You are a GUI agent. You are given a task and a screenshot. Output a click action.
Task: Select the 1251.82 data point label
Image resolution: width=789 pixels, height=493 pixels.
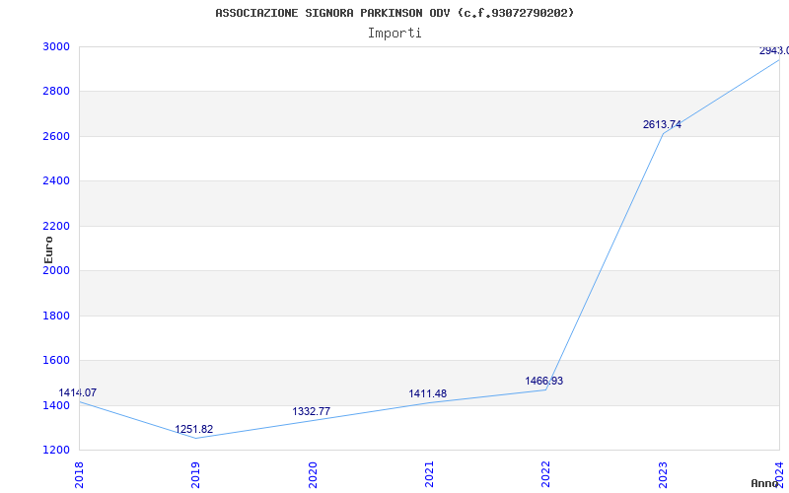click(x=194, y=429)
